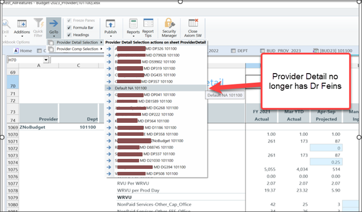Click the Quick Filter funnel icon
This screenshot has height=212, width=362.
tap(38, 26)
